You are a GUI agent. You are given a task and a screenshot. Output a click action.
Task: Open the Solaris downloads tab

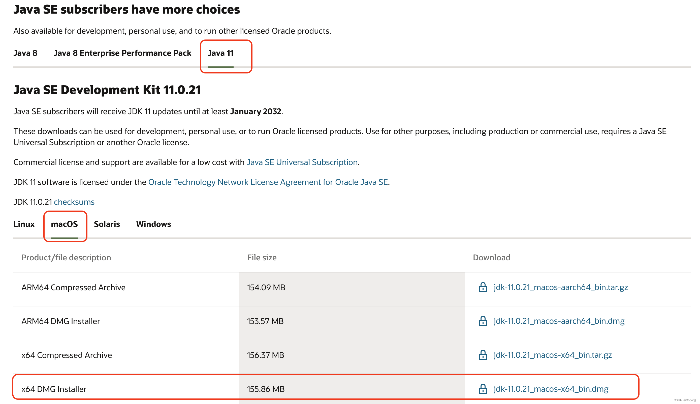(107, 224)
